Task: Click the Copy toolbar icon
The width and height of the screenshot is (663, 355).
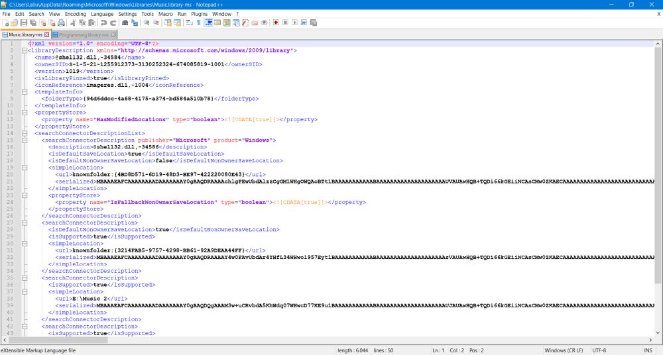Action: coord(82,23)
